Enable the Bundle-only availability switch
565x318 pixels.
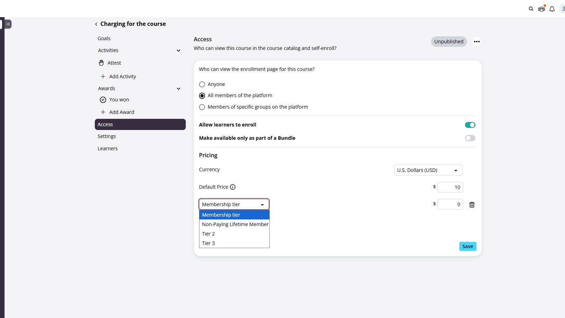(470, 138)
